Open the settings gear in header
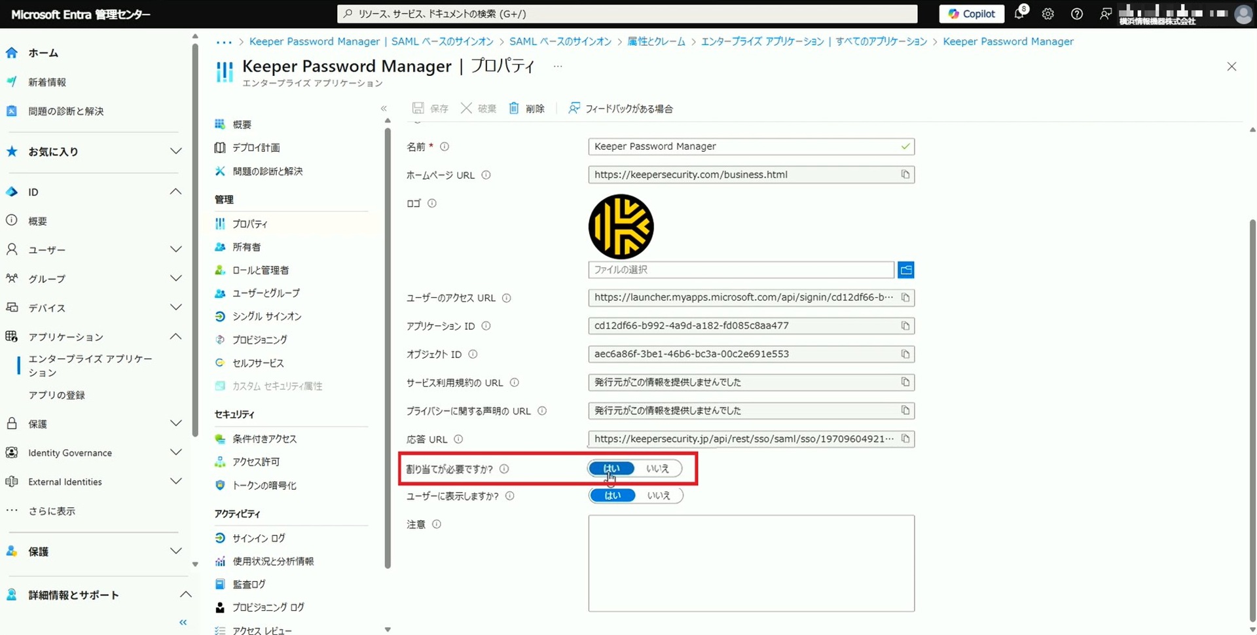The height and width of the screenshot is (635, 1257). click(x=1047, y=14)
